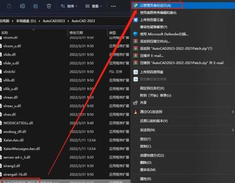The height and width of the screenshot is (183, 235).
Task: Click the Baidu Netdisk icon beside 上传到百度网盘
Action: tap(136, 72)
